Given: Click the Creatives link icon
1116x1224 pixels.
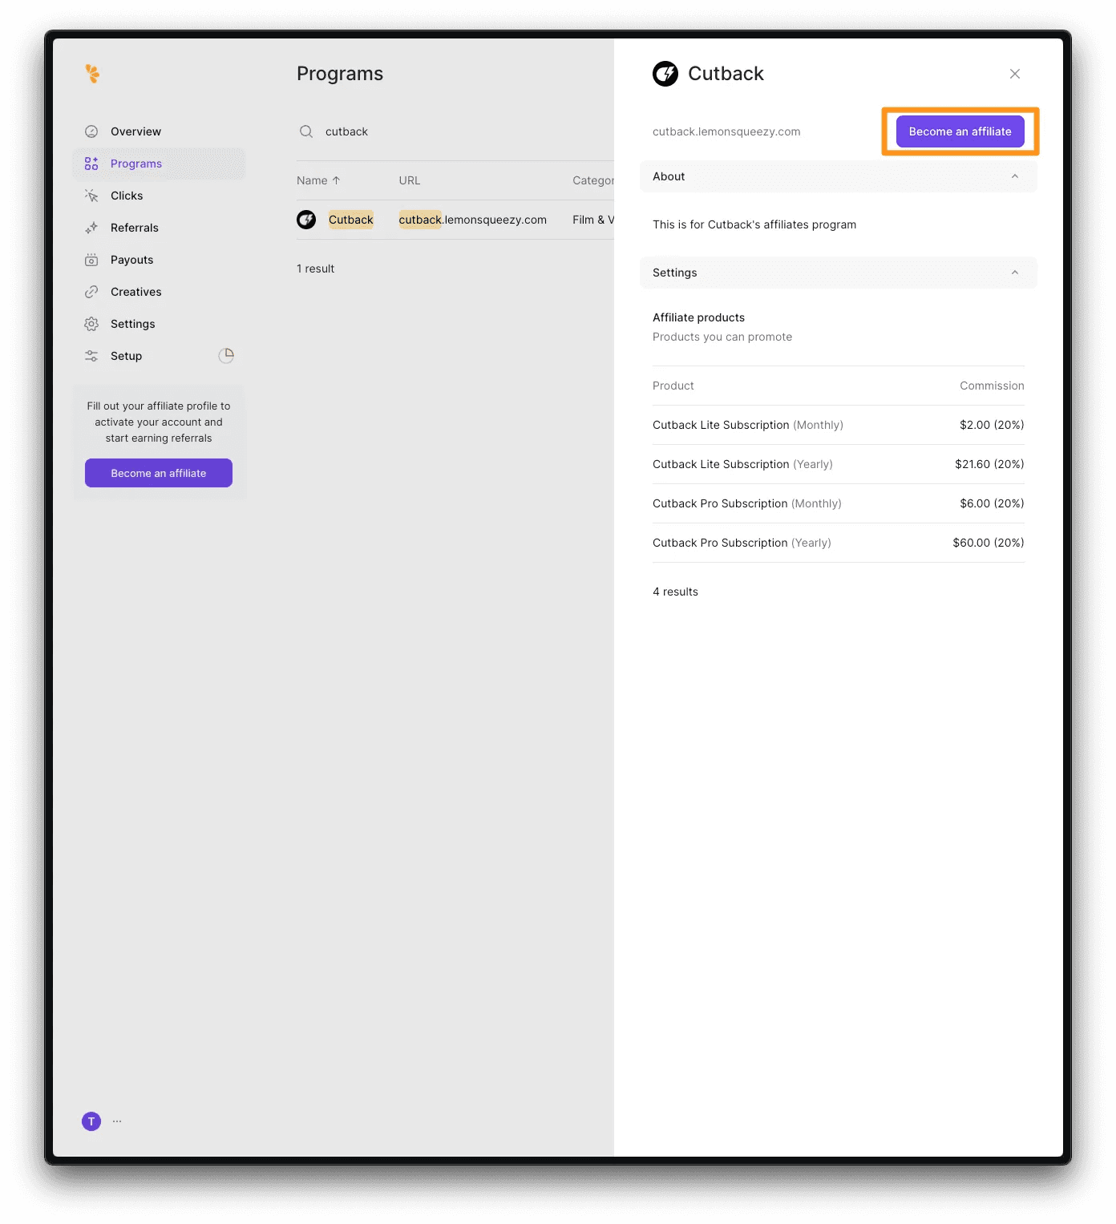Looking at the screenshot, I should [91, 292].
